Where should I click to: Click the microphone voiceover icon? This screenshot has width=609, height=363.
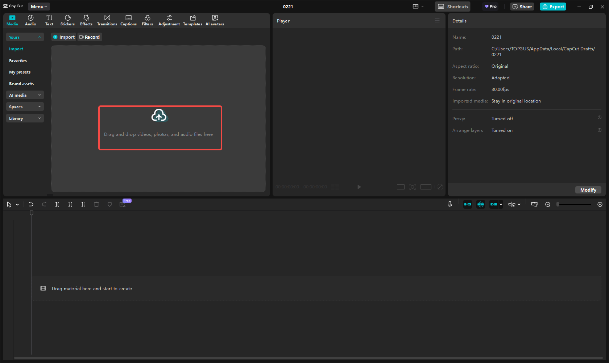click(x=450, y=204)
